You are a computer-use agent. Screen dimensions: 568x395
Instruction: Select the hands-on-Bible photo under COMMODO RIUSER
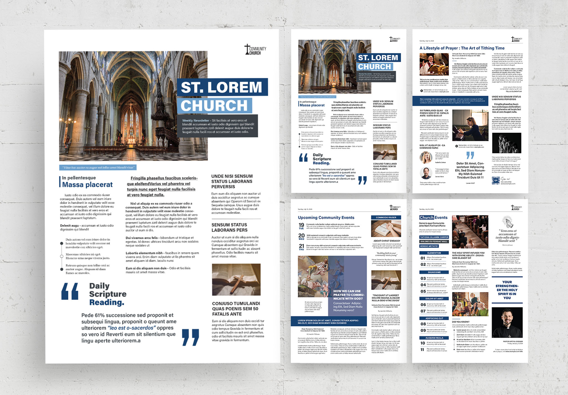(386, 228)
